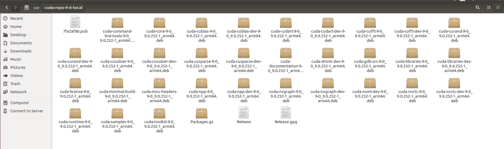This screenshot has height=149, width=504.
Task: Select the 'var' path bar segment
Action: [36, 7]
